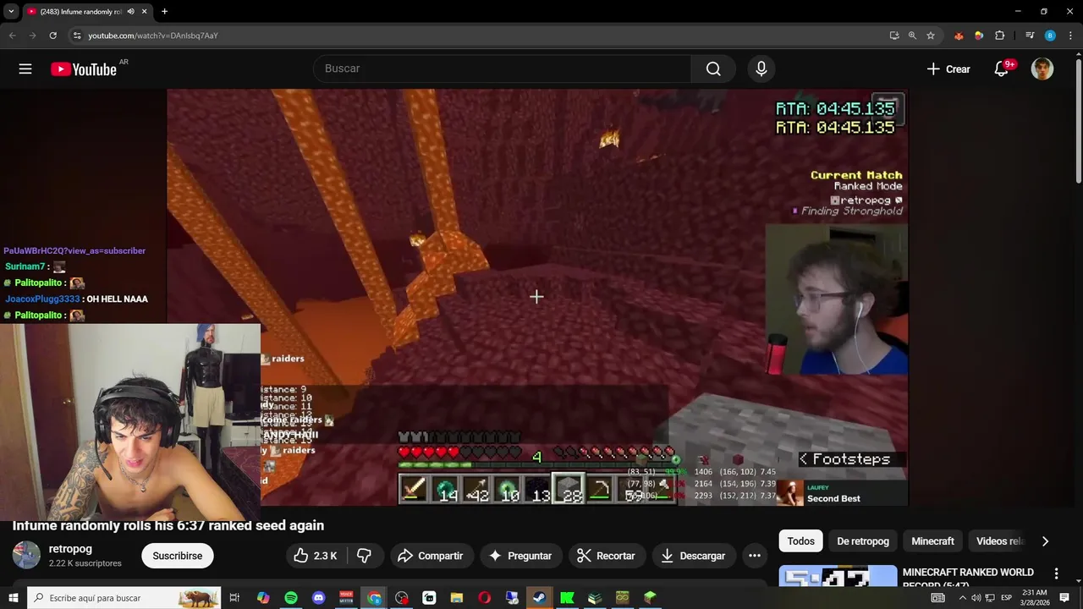Mute the tab via its speaker icon
The height and width of the screenshot is (609, 1083).
click(x=130, y=12)
